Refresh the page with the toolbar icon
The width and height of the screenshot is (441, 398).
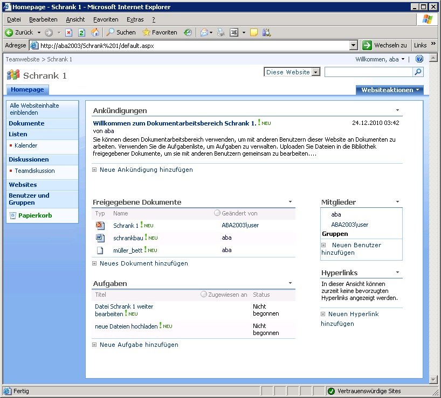click(81, 32)
